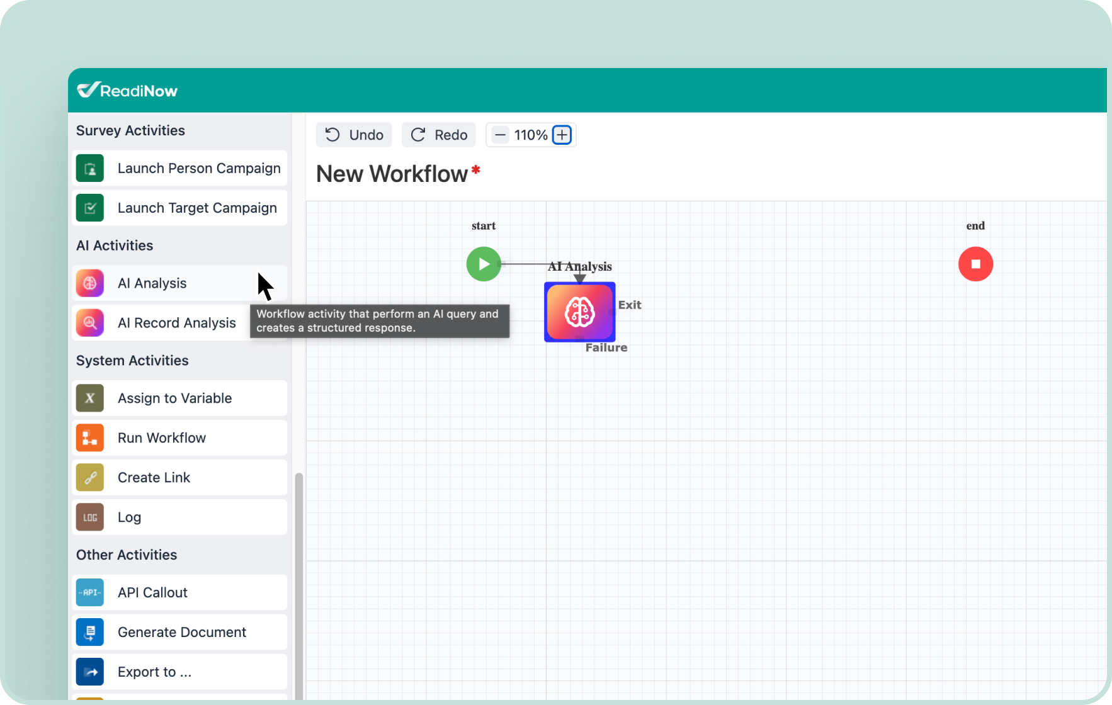Click the Export to activity

[x=89, y=672]
